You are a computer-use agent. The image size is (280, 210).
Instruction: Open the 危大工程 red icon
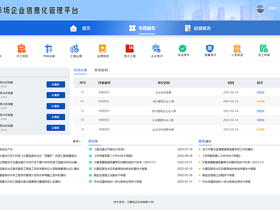(130, 48)
